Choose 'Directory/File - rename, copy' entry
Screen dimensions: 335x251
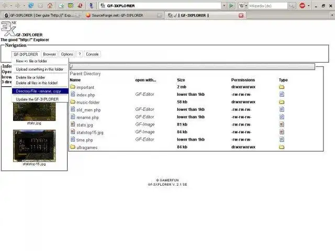(40, 91)
